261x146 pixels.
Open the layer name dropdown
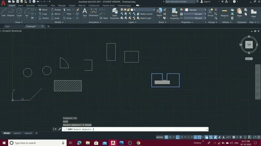144,10
